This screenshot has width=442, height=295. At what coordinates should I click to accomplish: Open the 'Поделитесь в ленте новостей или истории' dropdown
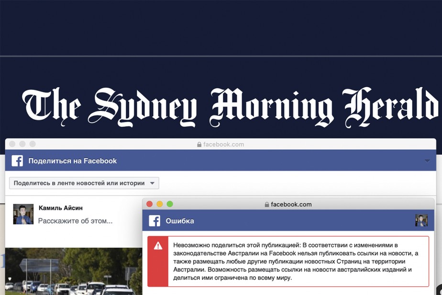pyautogui.click(x=84, y=183)
